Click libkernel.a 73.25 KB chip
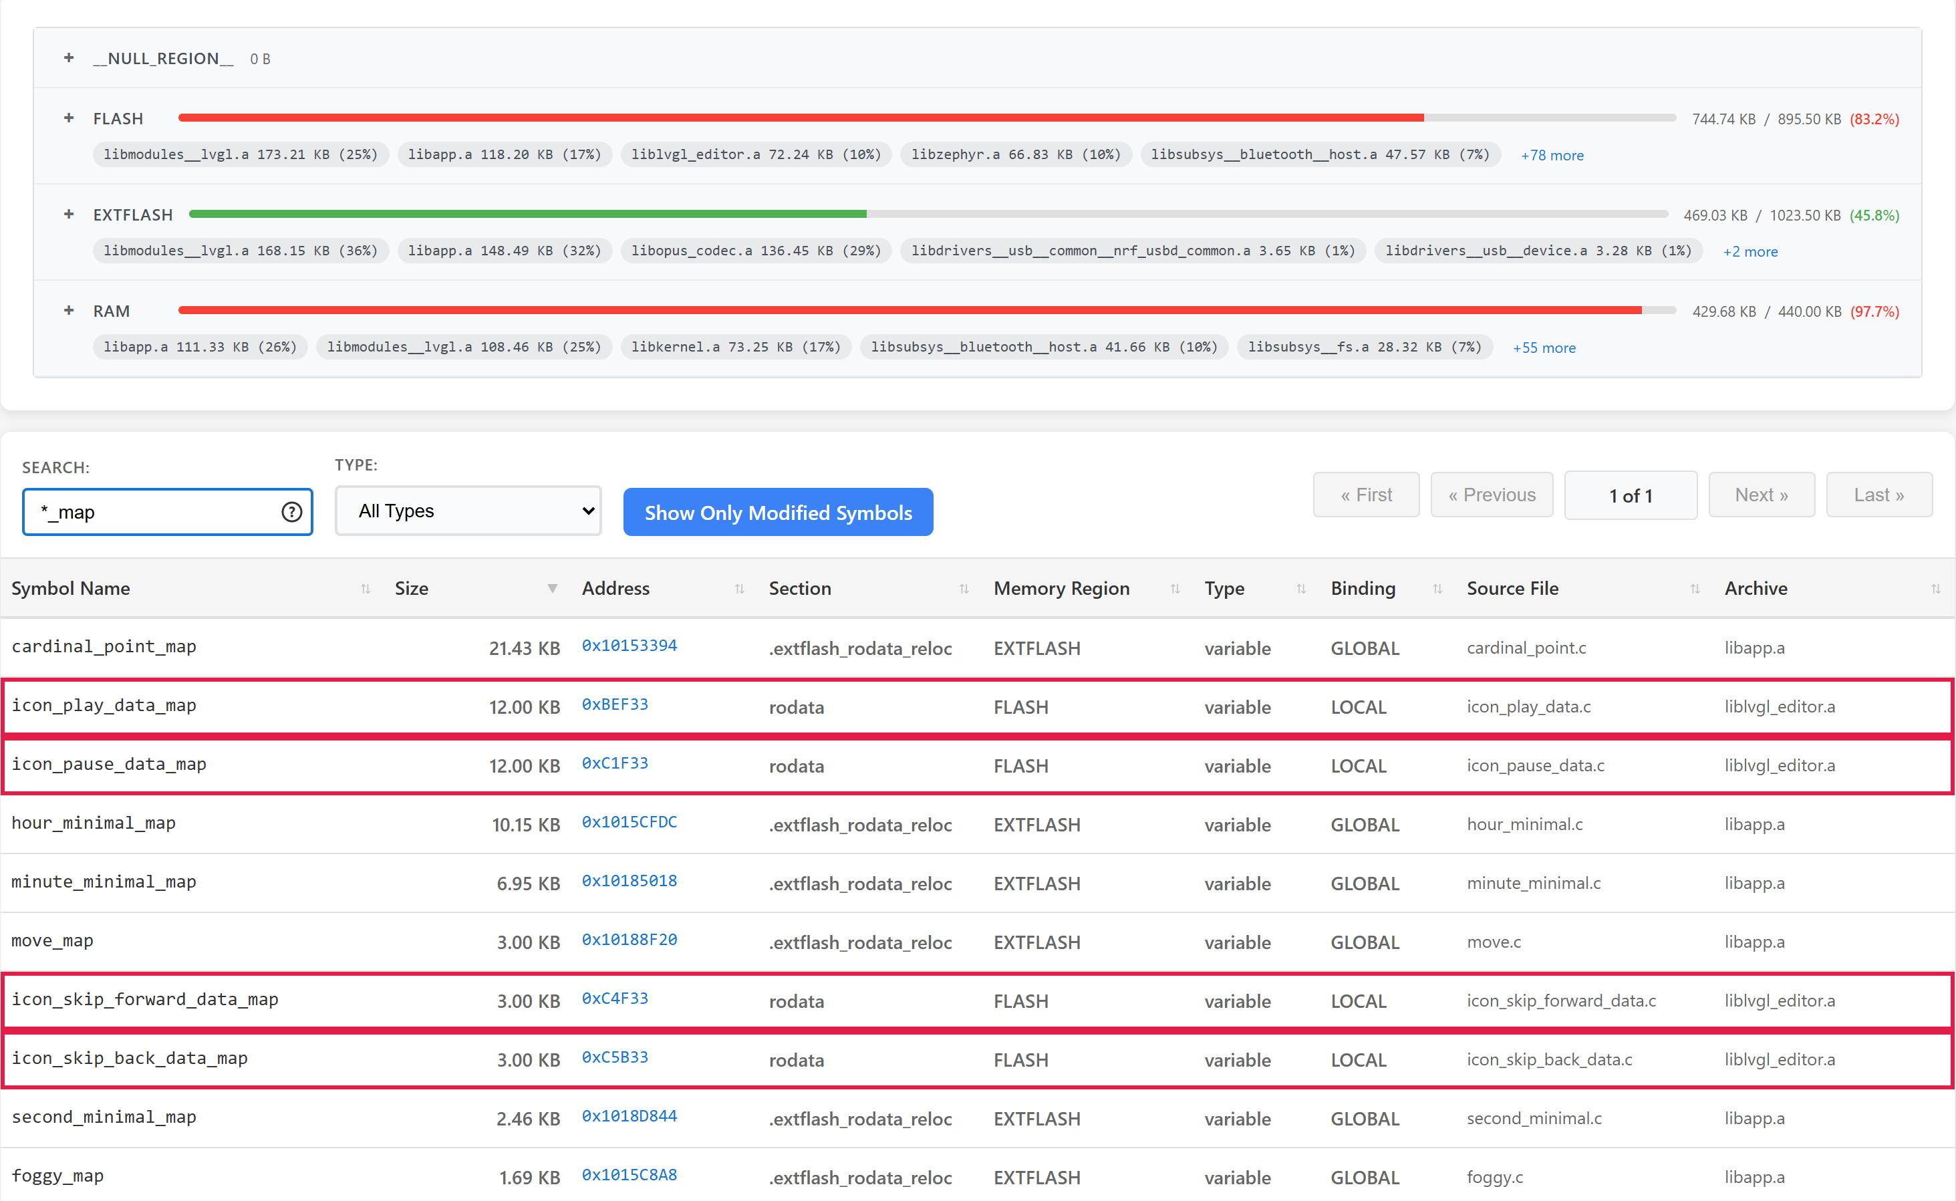This screenshot has width=1956, height=1201. (735, 346)
